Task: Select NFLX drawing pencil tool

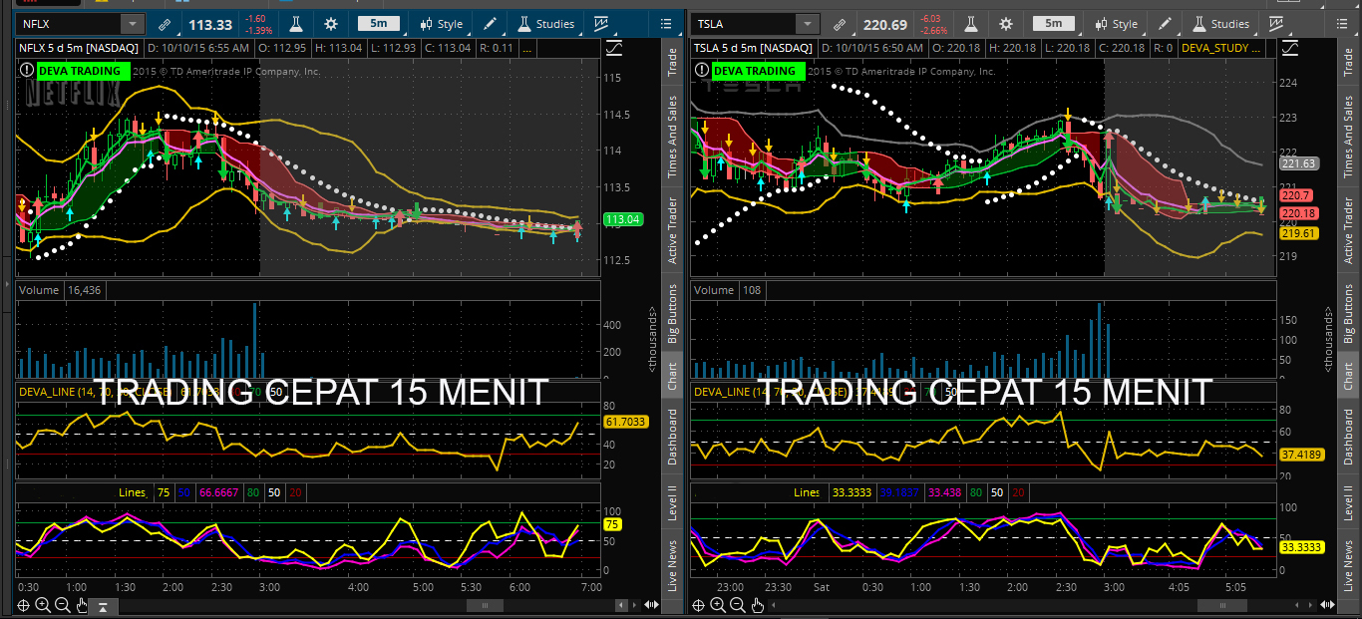Action: 491,24
